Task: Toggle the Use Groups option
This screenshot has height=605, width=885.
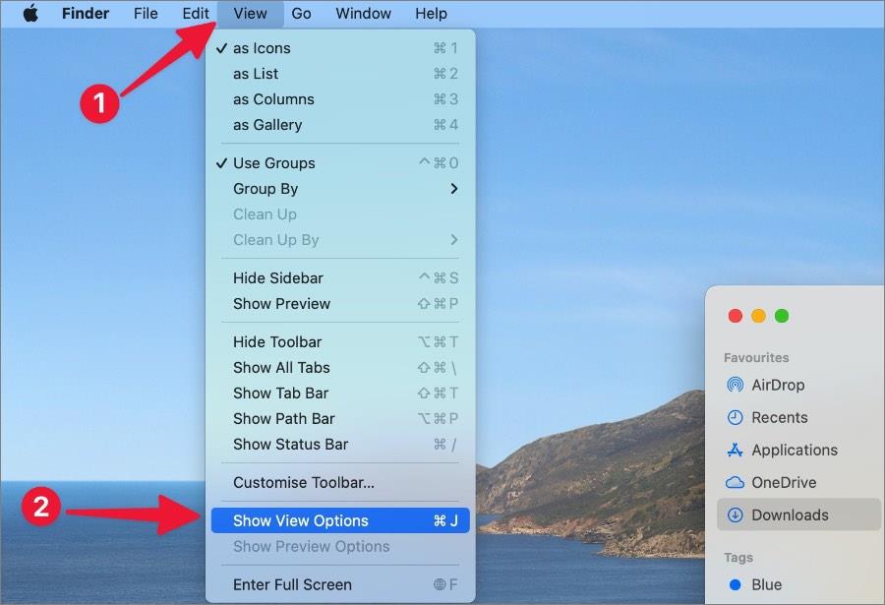Action: click(x=340, y=162)
